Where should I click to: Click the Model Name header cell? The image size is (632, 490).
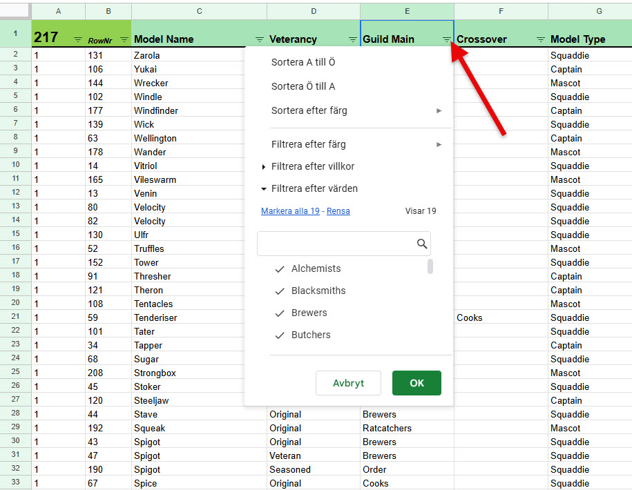pos(199,33)
